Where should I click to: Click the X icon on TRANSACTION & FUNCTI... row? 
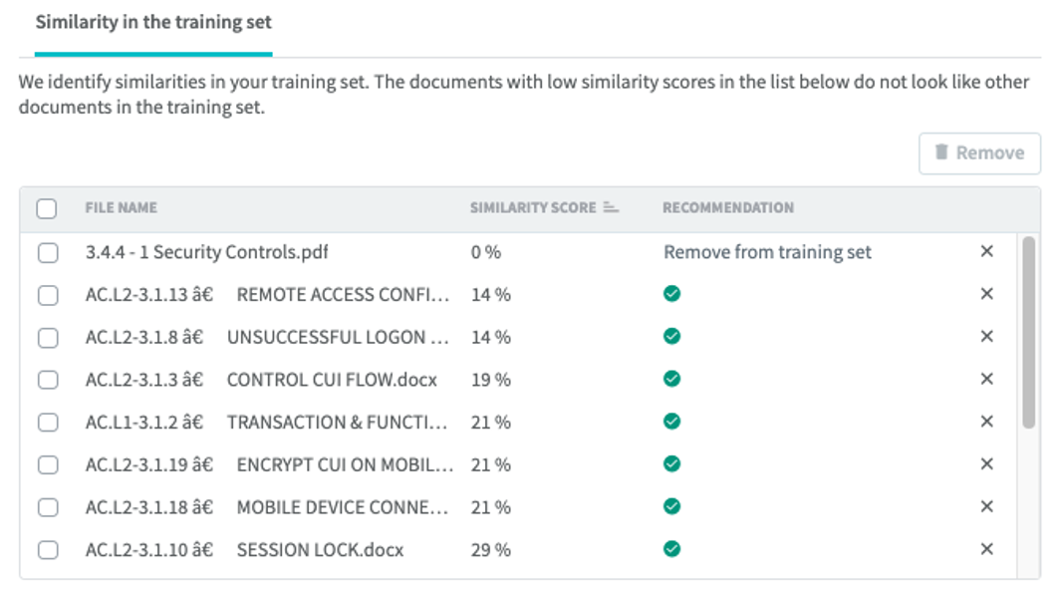986,422
